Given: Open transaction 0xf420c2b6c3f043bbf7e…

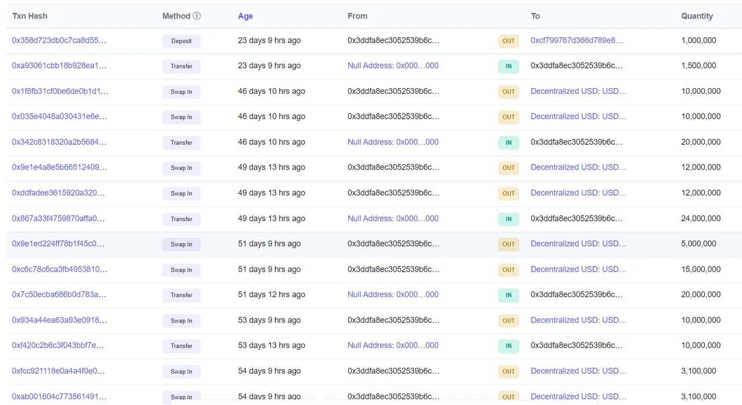Looking at the screenshot, I should tap(58, 345).
